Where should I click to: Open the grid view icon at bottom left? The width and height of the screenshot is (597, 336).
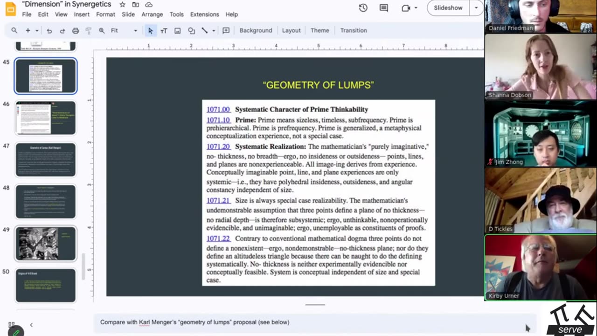[x=12, y=325]
